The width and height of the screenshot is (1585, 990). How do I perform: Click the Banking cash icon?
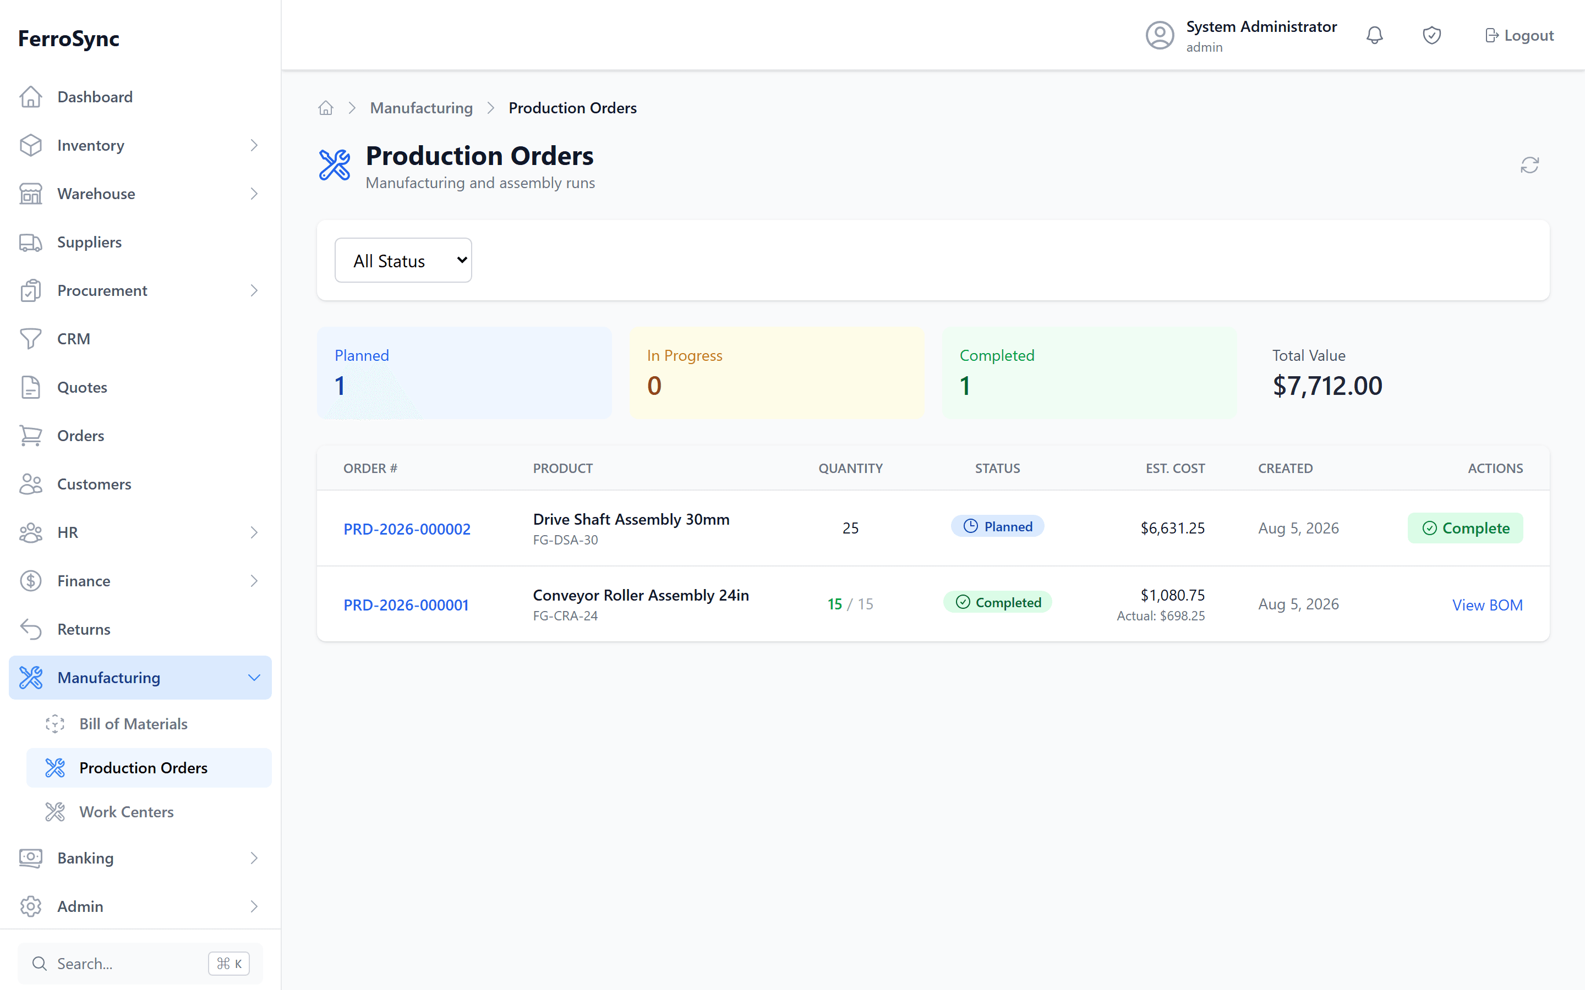coord(31,859)
